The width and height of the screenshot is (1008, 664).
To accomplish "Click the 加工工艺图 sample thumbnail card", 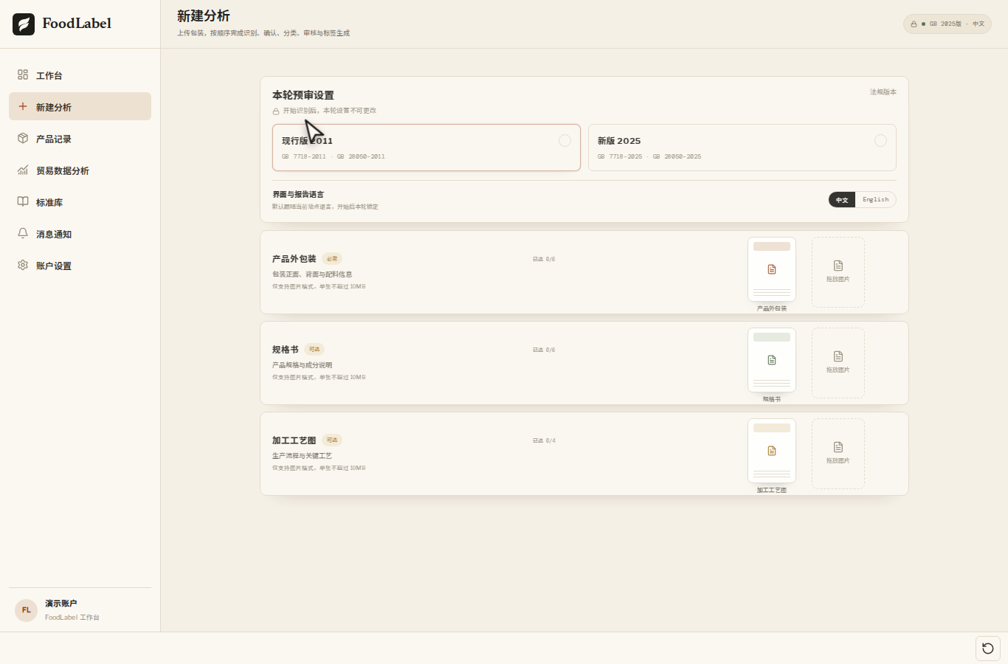I will point(772,451).
